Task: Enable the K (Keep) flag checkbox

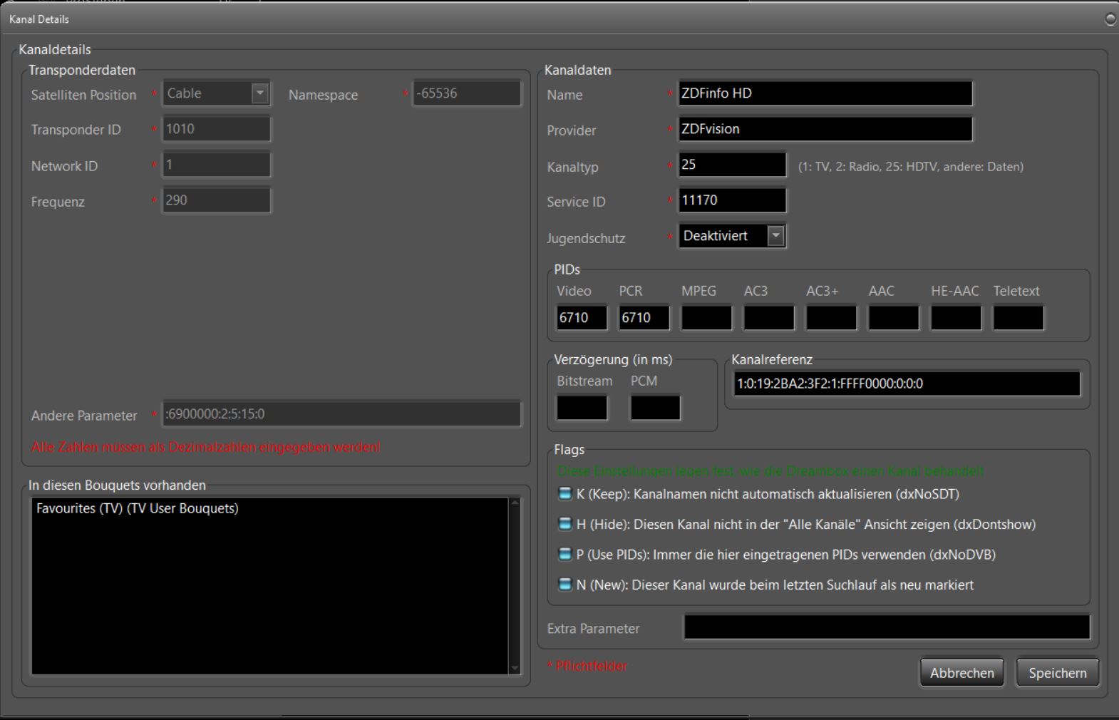Action: coord(564,494)
